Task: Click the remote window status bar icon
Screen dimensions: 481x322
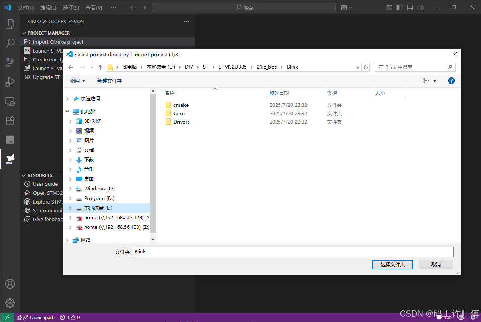Action: [x=7, y=317]
